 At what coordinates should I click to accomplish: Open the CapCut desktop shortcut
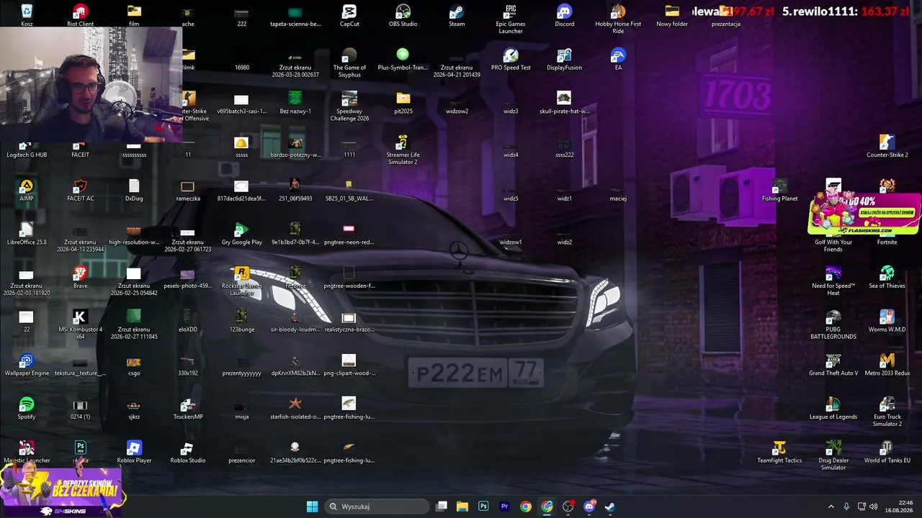pos(349,15)
